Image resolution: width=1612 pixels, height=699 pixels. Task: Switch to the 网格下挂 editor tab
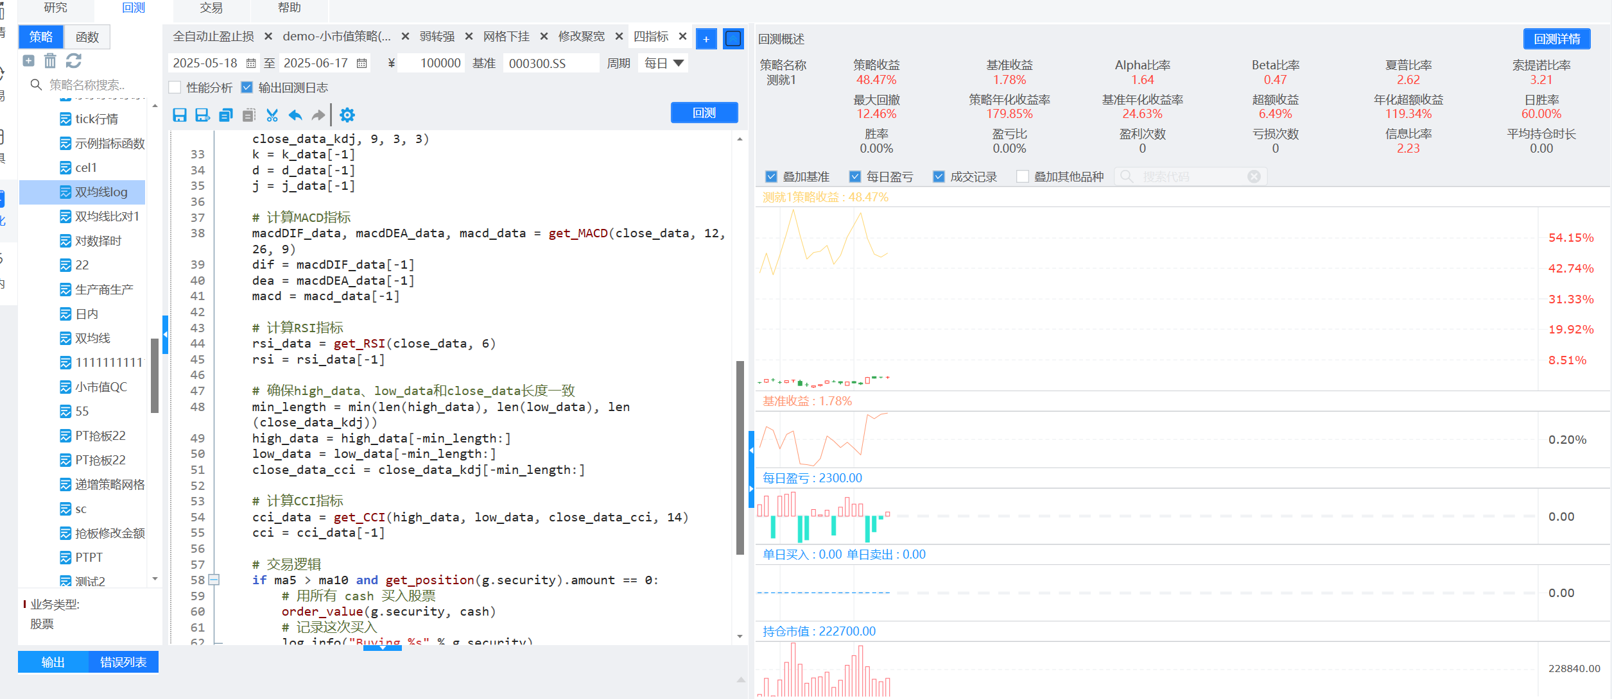pyautogui.click(x=507, y=37)
